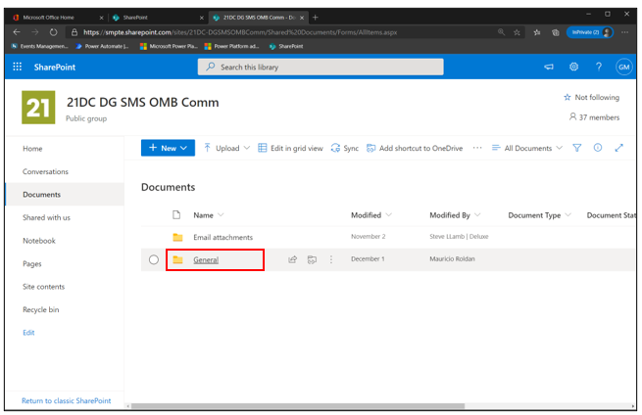Click the help question mark icon
This screenshot has height=415, width=642.
tap(598, 67)
